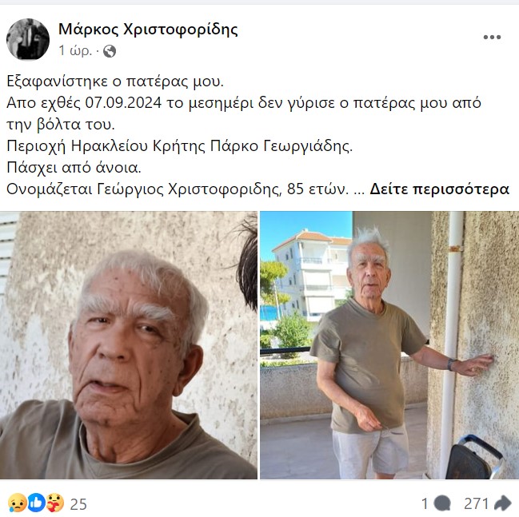
Task: Click the '1 ώρ.' post timestamp
Action: tap(75, 50)
